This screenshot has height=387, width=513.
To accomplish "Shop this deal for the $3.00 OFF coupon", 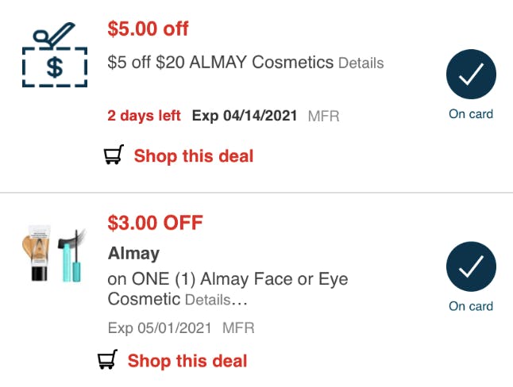I will (x=187, y=361).
